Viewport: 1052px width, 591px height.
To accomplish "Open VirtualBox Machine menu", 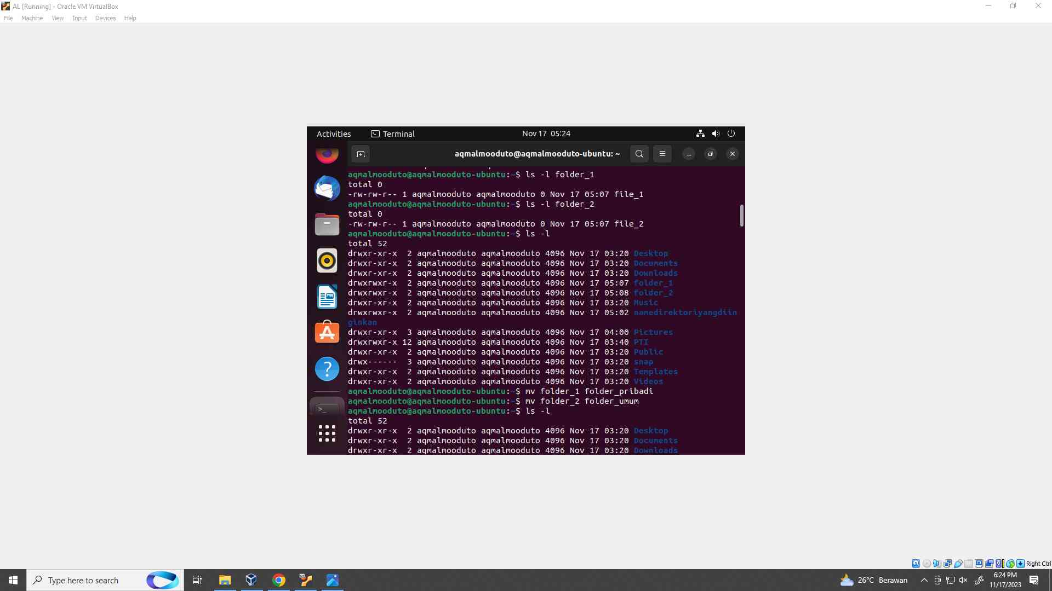I will coord(32,18).
